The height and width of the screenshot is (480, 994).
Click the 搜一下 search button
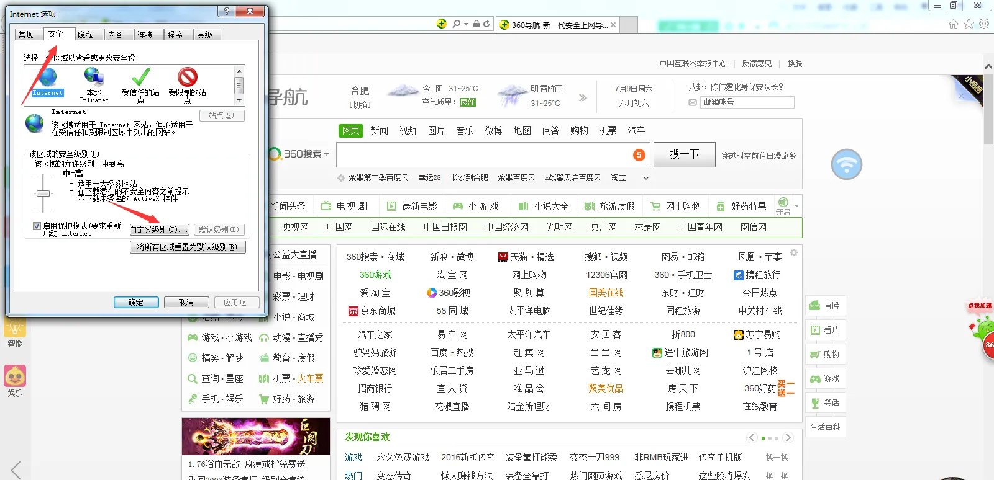coord(684,154)
